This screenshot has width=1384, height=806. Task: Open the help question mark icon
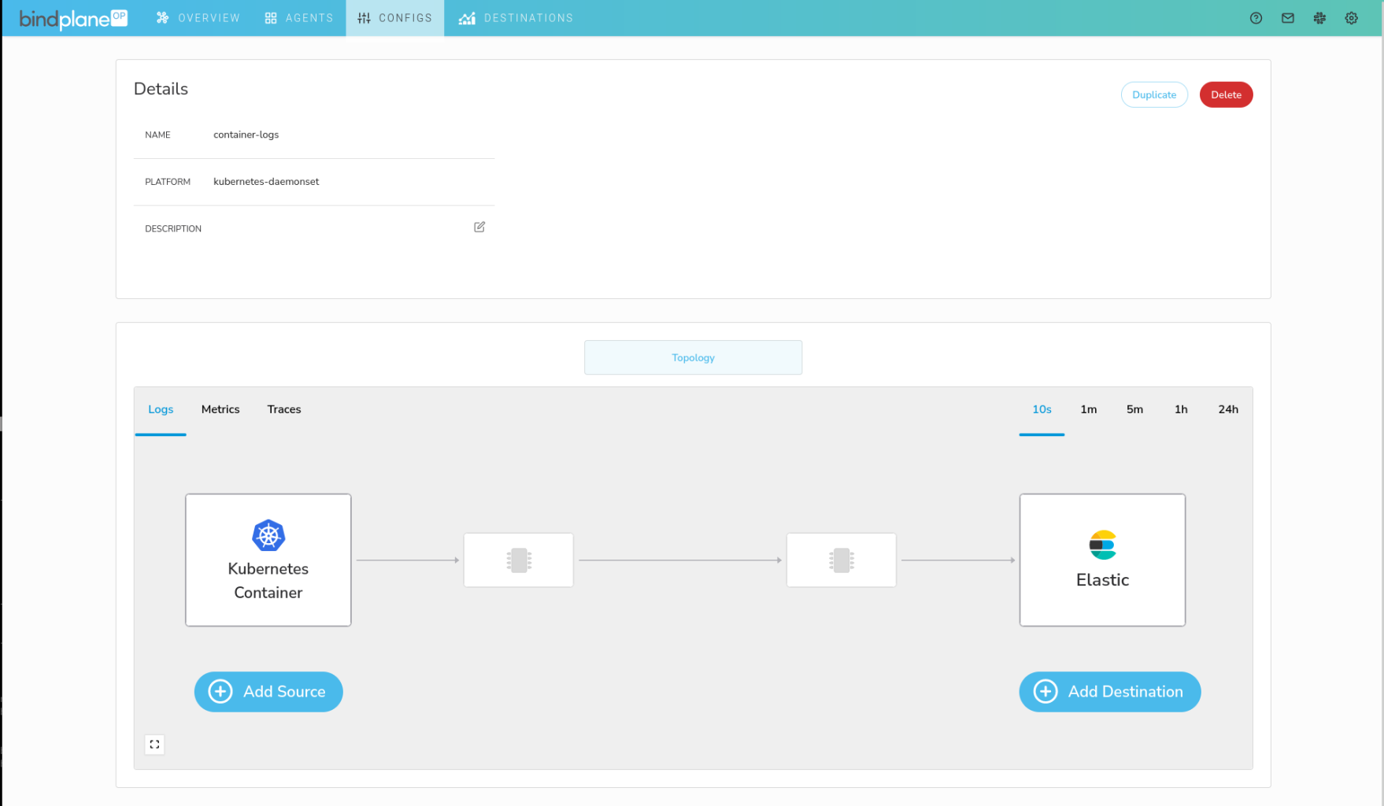point(1256,18)
